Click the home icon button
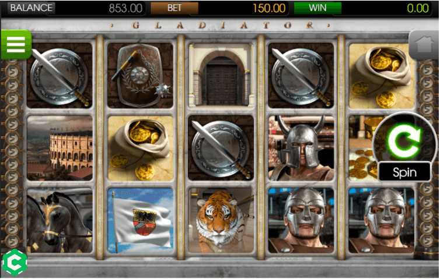Image resolution: width=440 pixels, height=279 pixels. [x=424, y=44]
